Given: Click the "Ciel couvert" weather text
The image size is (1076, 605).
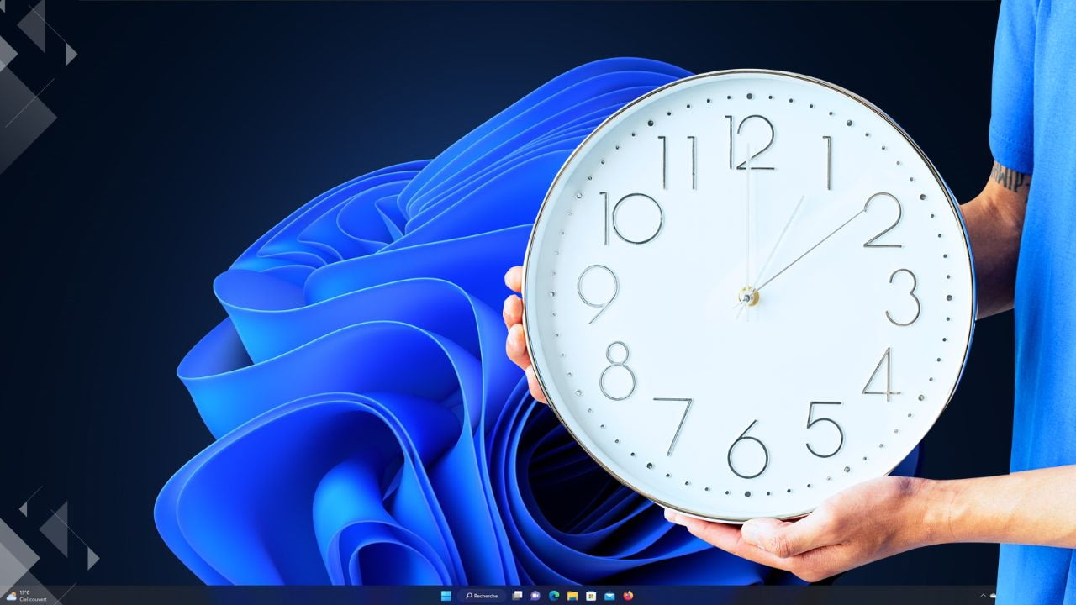Looking at the screenshot, I should 34,599.
